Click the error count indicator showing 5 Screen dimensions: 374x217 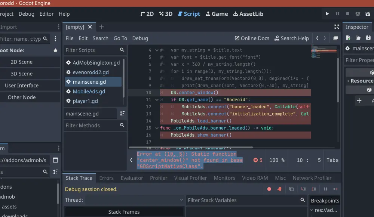[258, 160]
